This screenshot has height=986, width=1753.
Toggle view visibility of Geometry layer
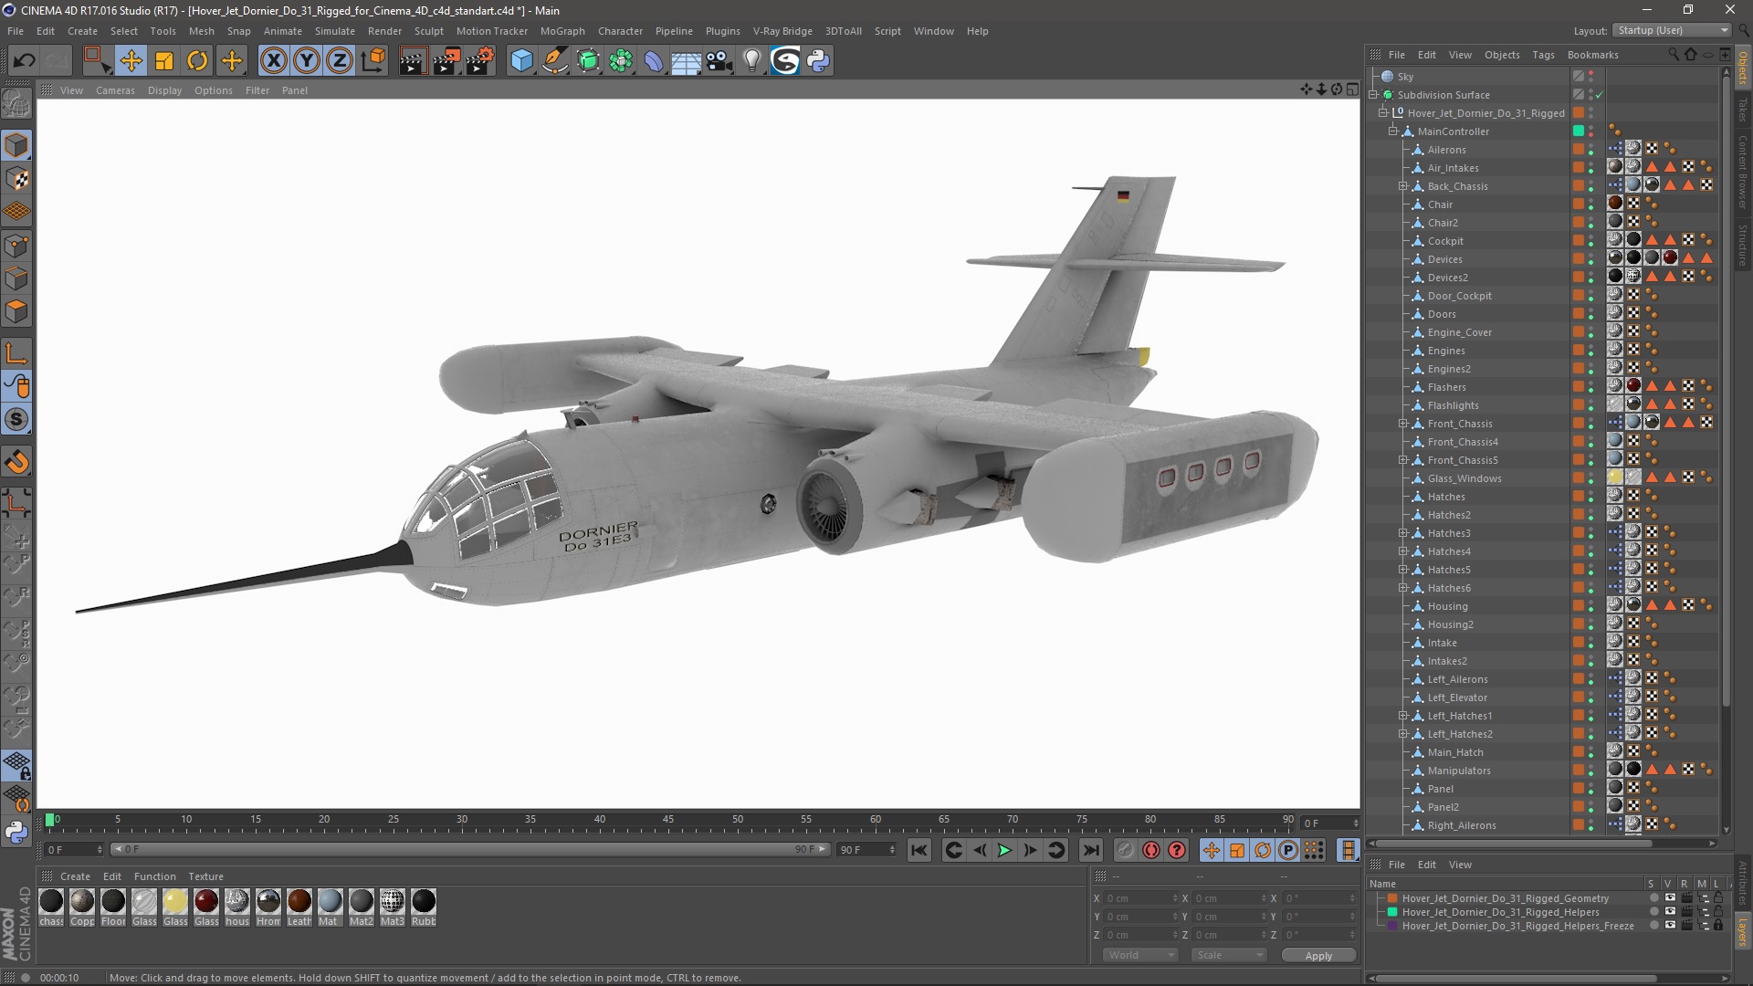[x=1670, y=898]
